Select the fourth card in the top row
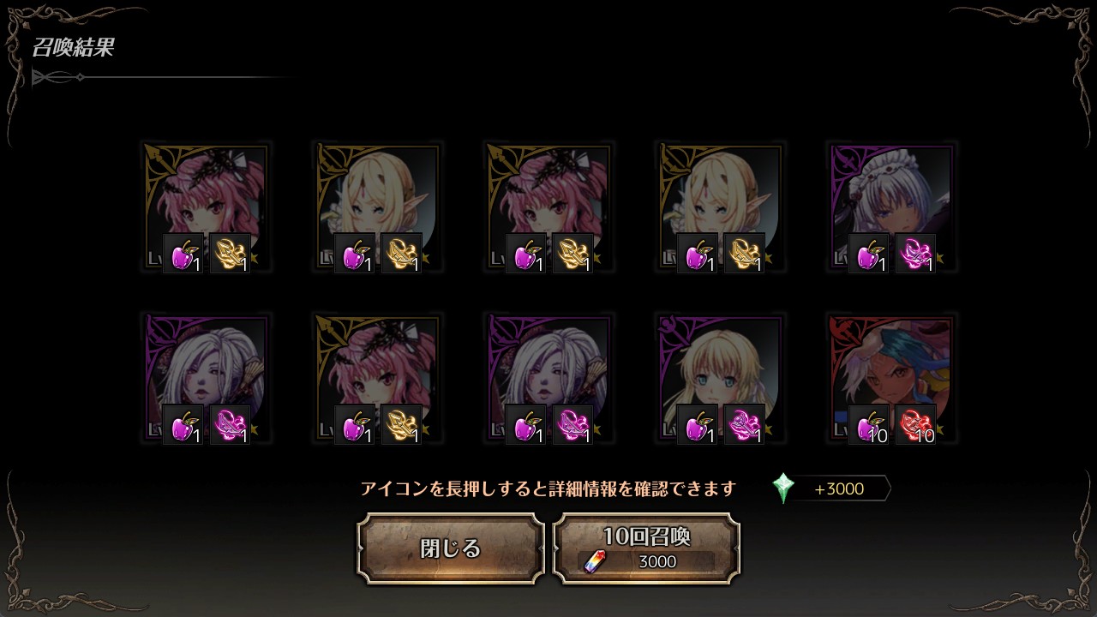 [720, 207]
